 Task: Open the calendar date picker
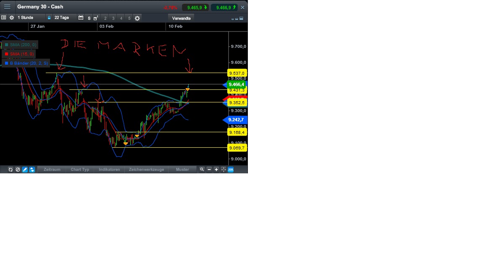(81, 18)
